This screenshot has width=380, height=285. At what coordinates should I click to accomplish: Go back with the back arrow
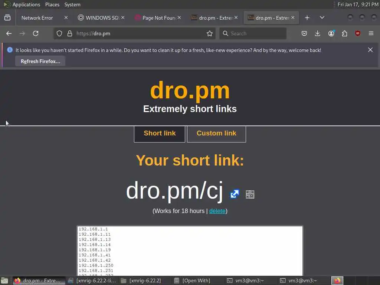coord(9,33)
